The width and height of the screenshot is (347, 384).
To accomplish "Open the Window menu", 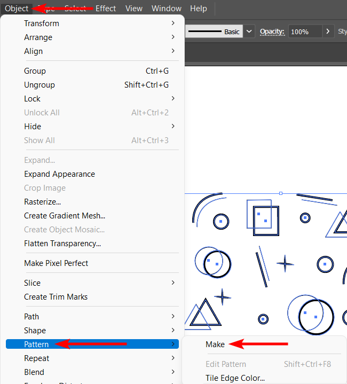I will [x=166, y=9].
